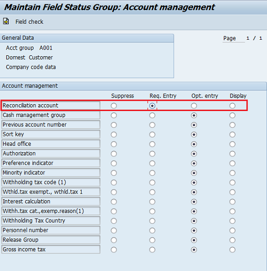Click the A001 account group value
The image size is (267, 271).
coord(46,48)
